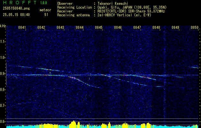201x128 pixels.
Task: Click the gray vertical range bar near 0.9 kHz
Action: coord(6,74)
